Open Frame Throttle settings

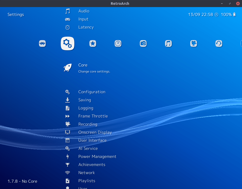pos(93,116)
